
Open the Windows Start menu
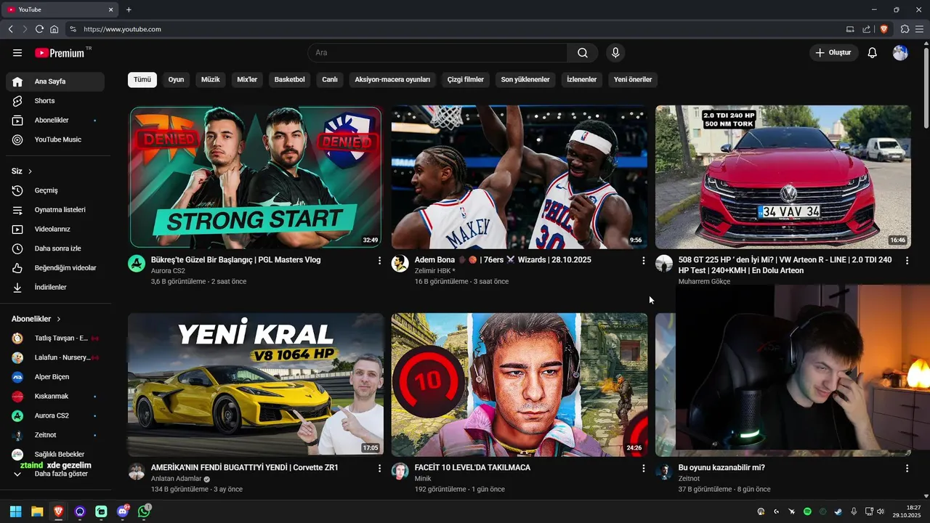pyautogui.click(x=15, y=511)
